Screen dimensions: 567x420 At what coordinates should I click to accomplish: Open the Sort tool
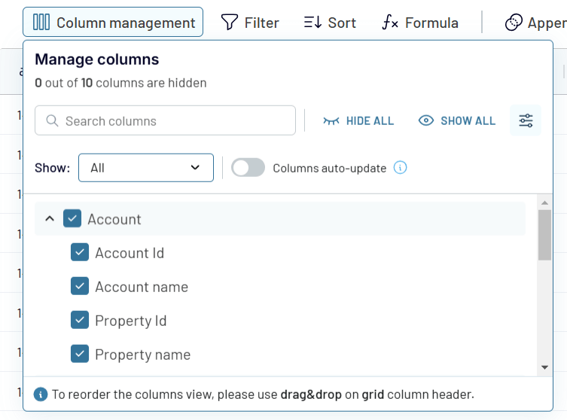[x=330, y=23]
